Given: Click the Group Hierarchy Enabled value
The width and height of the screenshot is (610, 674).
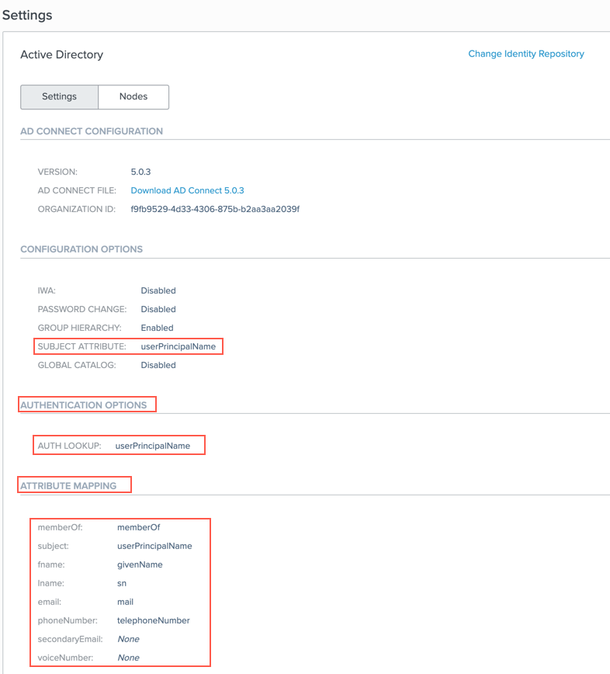Looking at the screenshot, I should click(x=157, y=328).
